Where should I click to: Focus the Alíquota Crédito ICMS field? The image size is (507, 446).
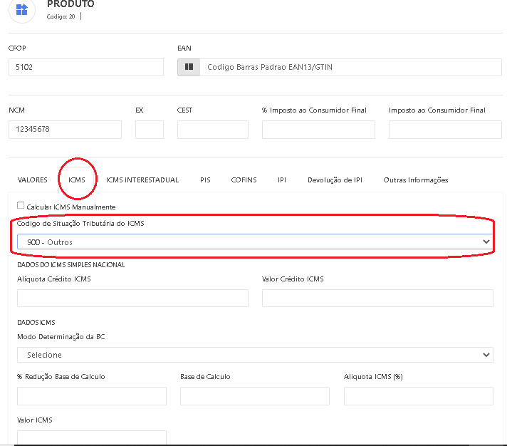point(132,298)
